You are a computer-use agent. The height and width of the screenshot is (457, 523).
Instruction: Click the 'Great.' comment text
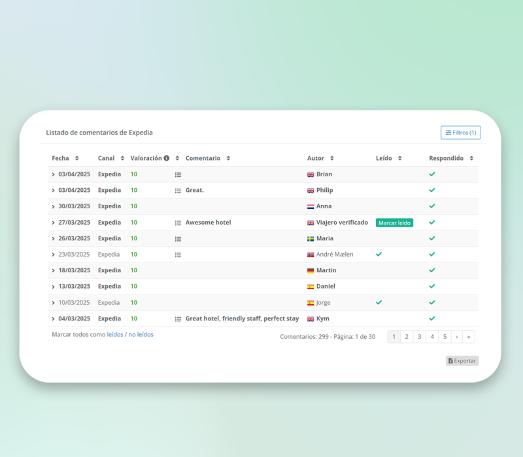194,190
